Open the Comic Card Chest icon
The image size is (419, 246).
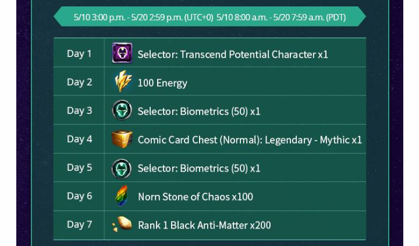click(x=122, y=138)
